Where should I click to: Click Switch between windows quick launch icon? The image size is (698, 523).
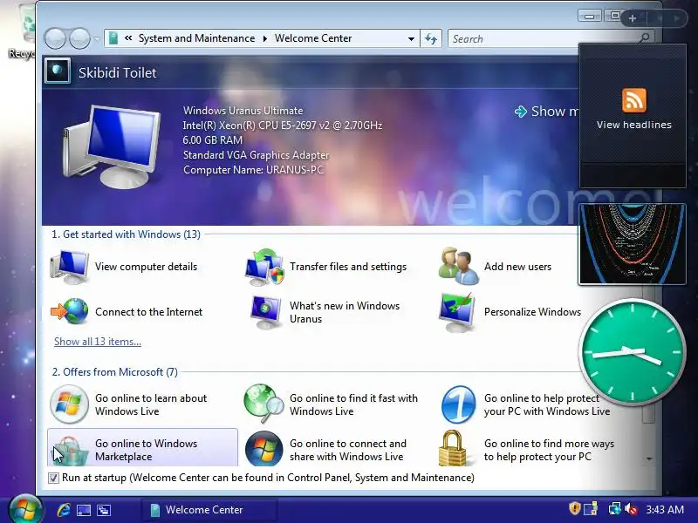(104, 510)
